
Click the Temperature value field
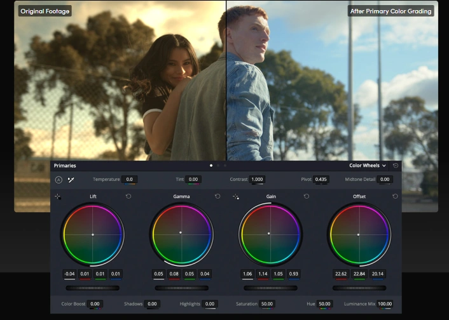[130, 179]
